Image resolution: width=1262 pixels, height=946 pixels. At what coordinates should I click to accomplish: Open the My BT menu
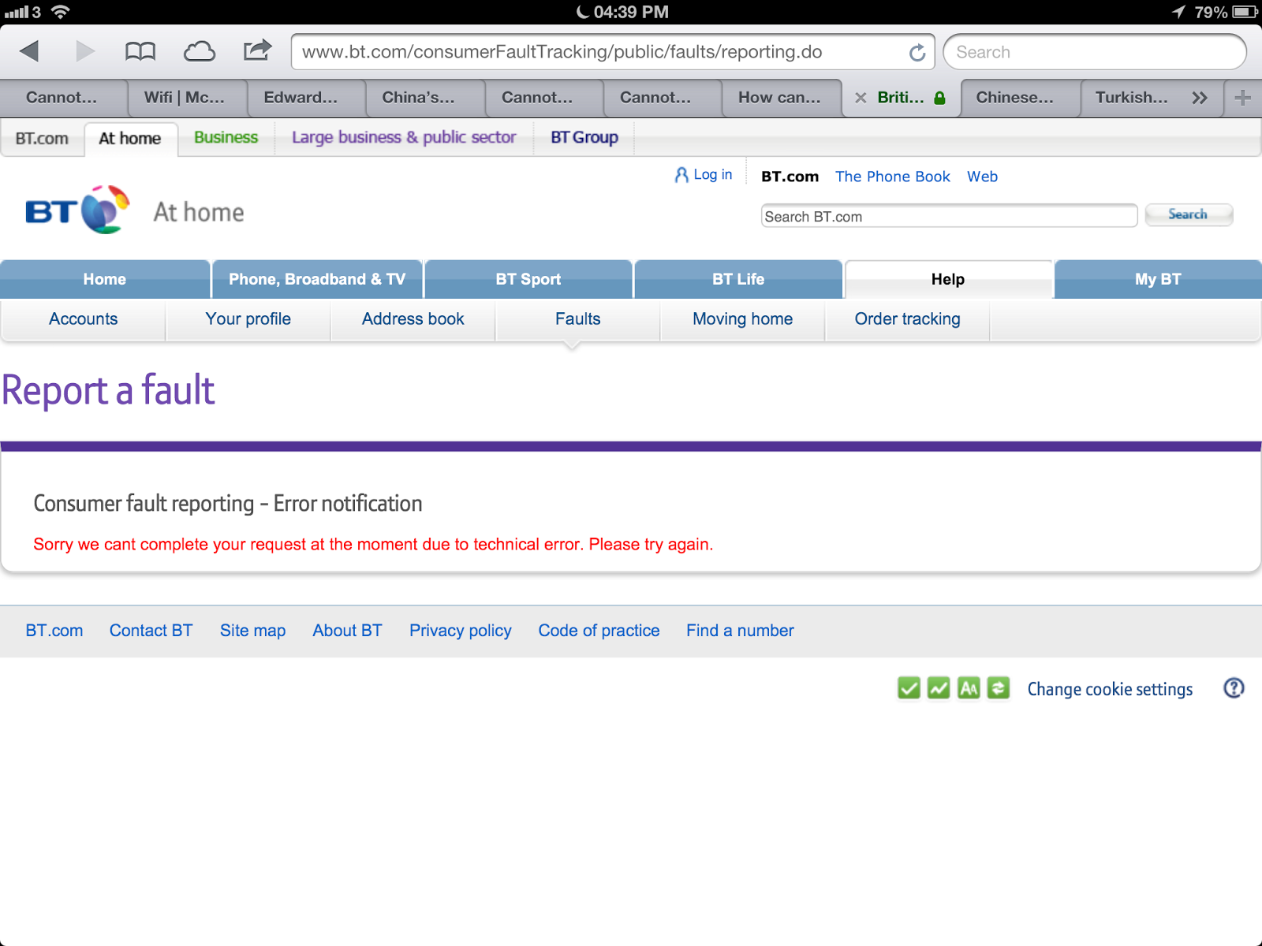pos(1158,279)
